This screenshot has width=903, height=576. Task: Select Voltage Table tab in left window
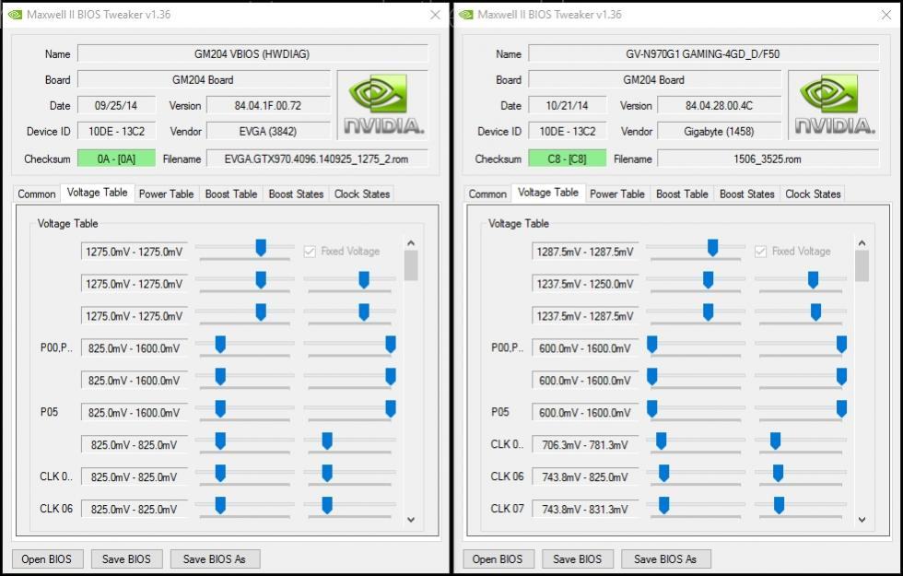click(x=98, y=193)
